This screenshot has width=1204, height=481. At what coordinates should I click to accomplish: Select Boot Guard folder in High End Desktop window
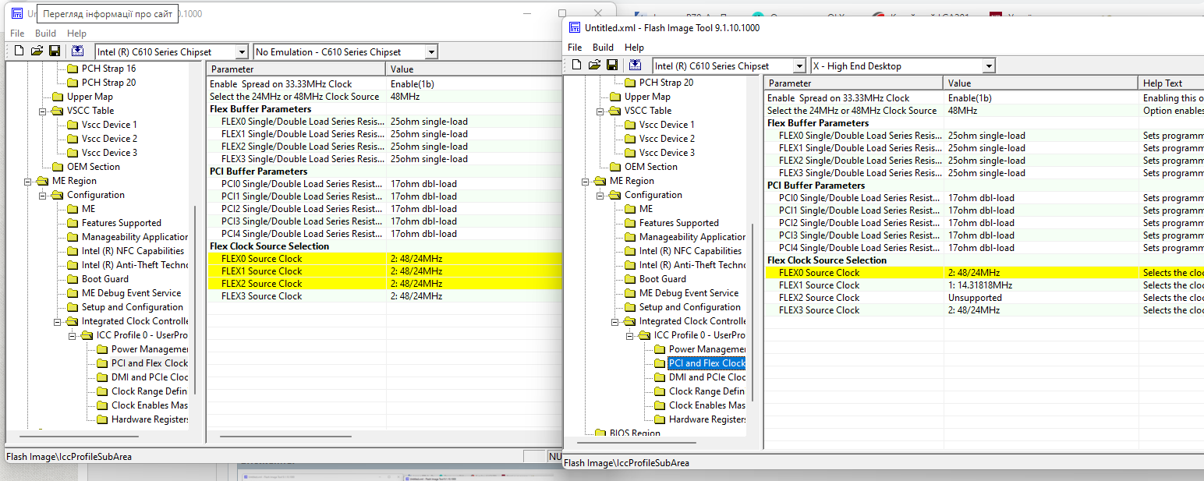click(663, 279)
